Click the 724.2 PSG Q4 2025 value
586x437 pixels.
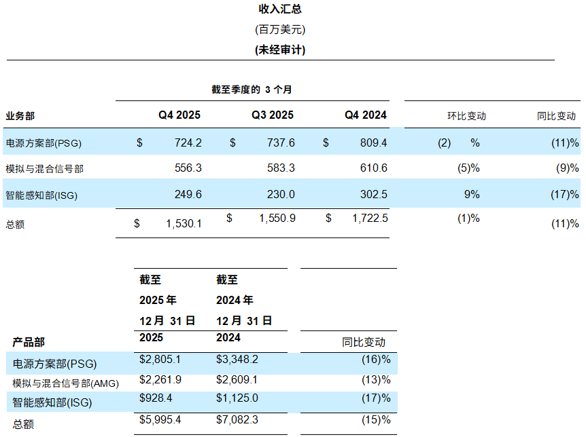coord(188,142)
